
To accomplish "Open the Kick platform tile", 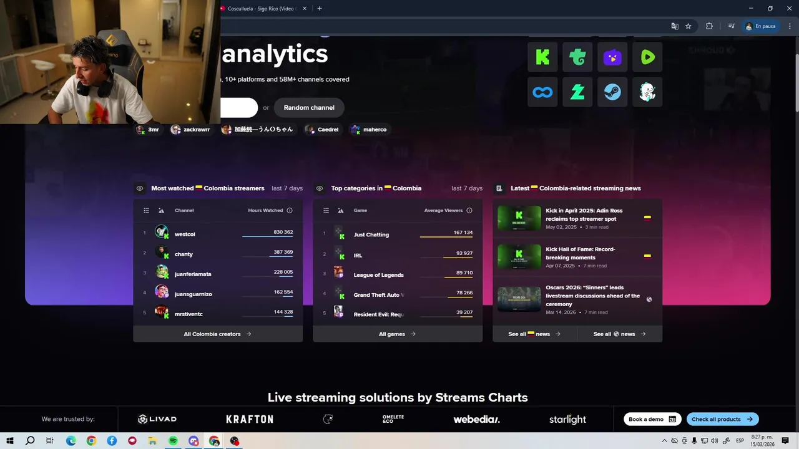I will [542, 57].
